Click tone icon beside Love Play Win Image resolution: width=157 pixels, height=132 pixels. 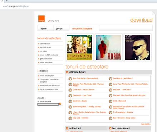click(x=110, y=84)
